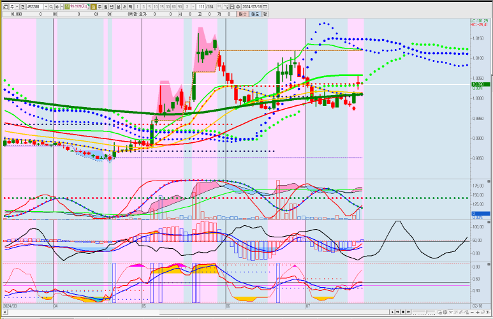The width and height of the screenshot is (493, 319).
Task: Click the stock name label next to 신 badge
Action: point(80,6)
